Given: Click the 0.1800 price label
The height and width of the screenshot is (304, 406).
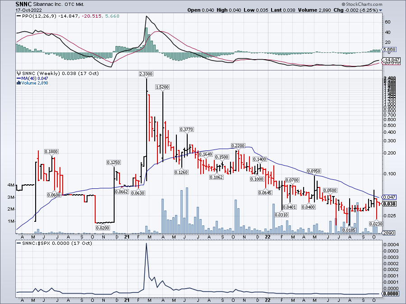Looking at the screenshot, I should pos(51,152).
